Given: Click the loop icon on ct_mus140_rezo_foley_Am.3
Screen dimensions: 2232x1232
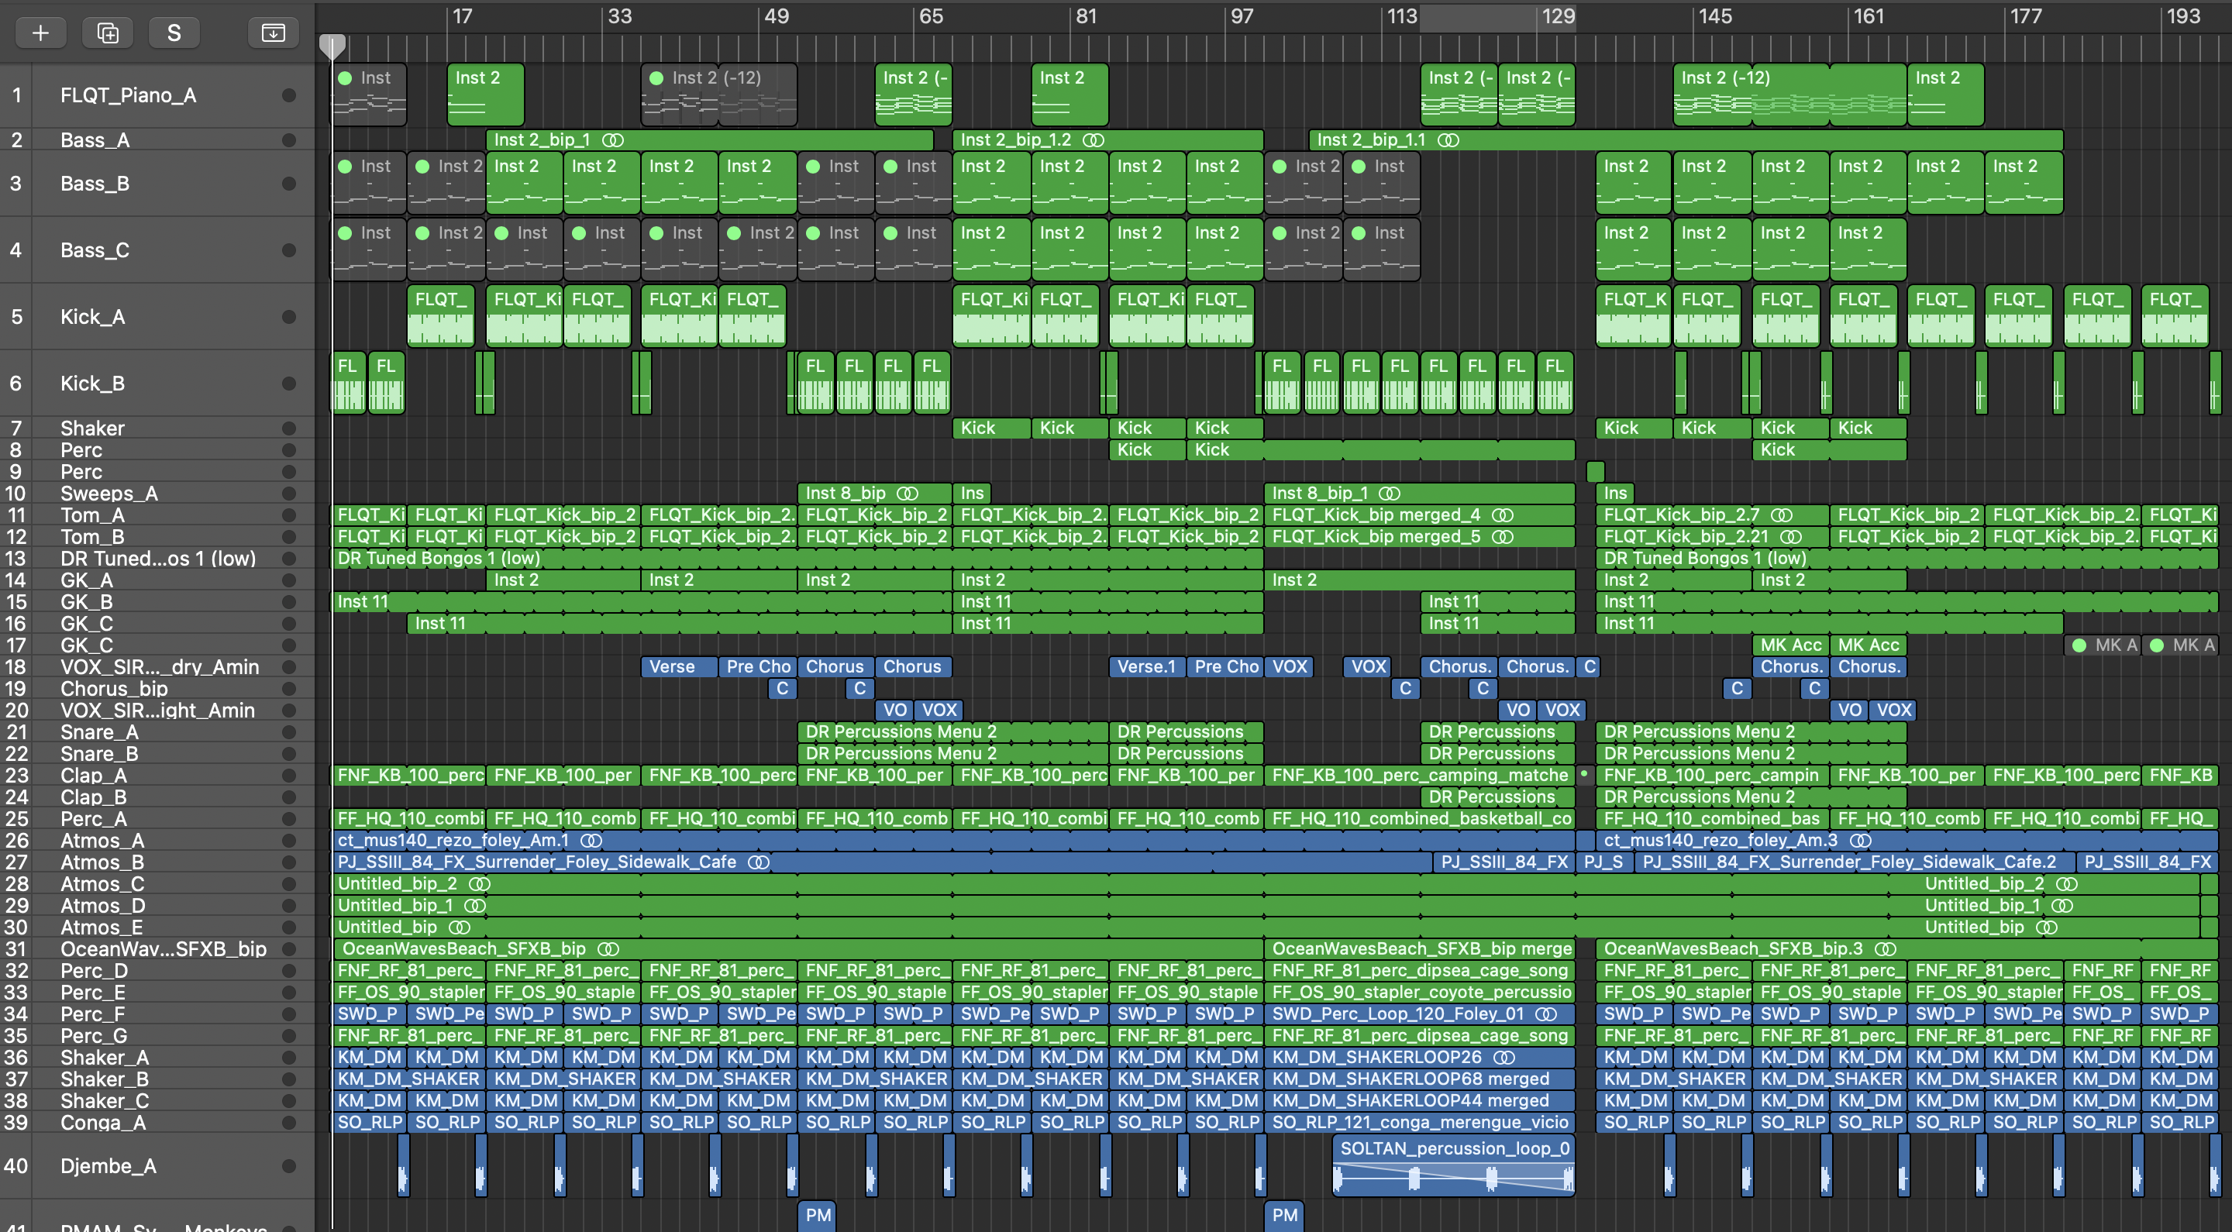Looking at the screenshot, I should (1860, 841).
